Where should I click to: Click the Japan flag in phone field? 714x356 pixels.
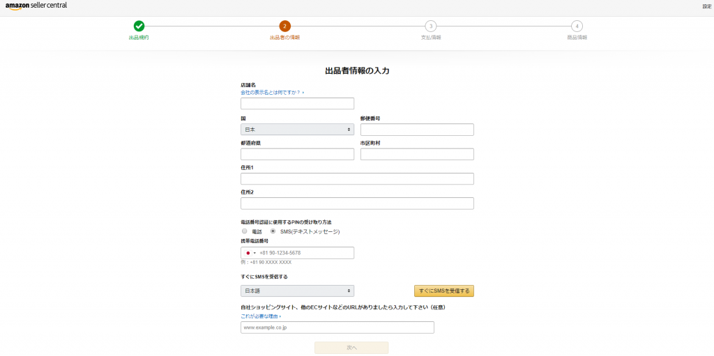[x=248, y=253]
